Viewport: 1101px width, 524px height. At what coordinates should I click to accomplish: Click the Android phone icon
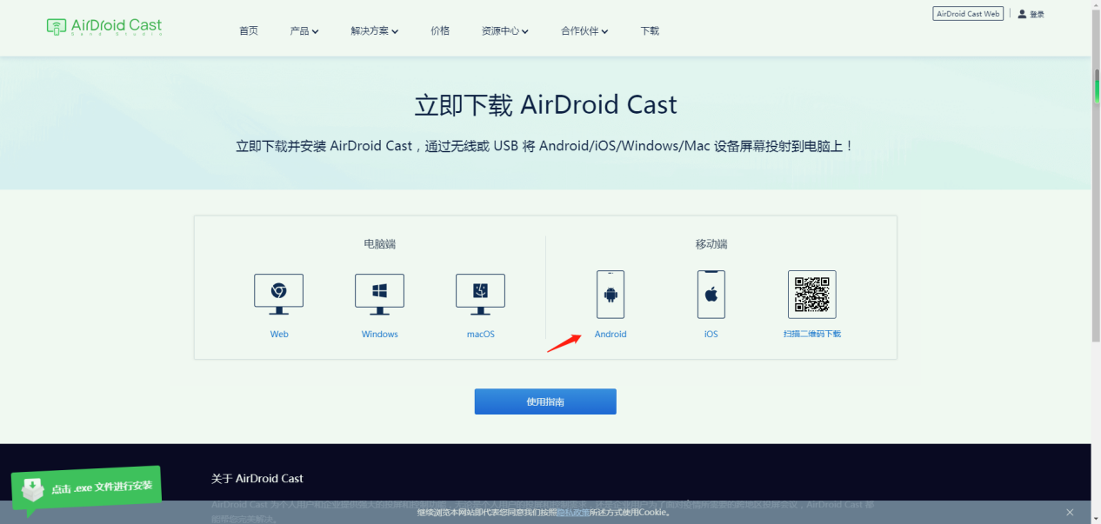pos(611,295)
